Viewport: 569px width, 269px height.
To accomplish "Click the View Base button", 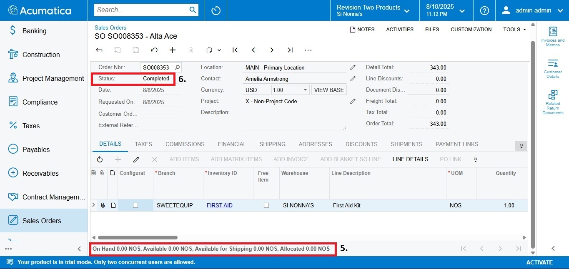I will click(x=329, y=90).
